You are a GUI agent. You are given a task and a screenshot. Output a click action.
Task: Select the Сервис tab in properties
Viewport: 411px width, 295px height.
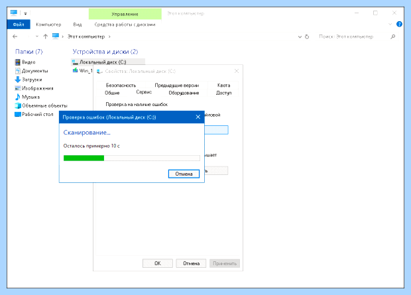click(x=144, y=92)
